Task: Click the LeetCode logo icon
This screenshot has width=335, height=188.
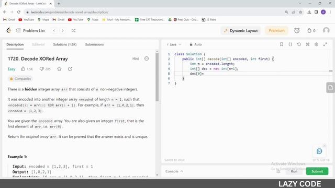Action: tap(8, 30)
